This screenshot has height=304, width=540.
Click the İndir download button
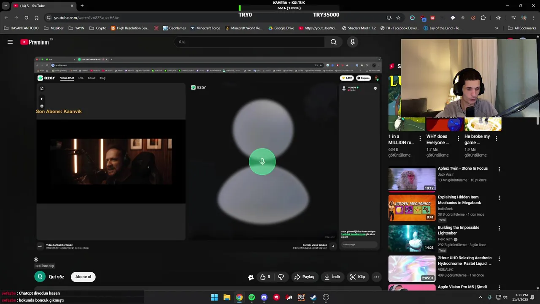[x=332, y=277]
